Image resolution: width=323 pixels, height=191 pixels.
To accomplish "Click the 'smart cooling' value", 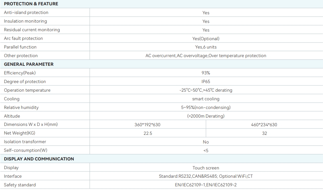I will pos(206,99).
